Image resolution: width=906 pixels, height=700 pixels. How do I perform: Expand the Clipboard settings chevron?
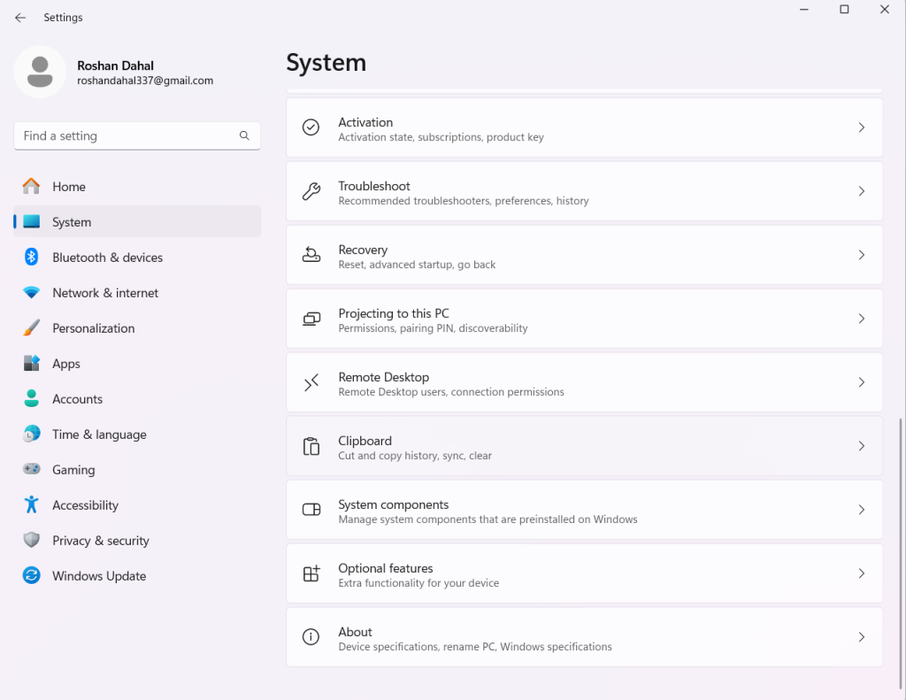(x=861, y=446)
